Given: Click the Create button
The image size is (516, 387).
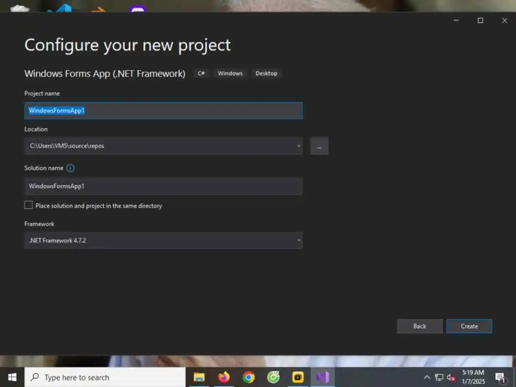Looking at the screenshot, I should click(469, 326).
